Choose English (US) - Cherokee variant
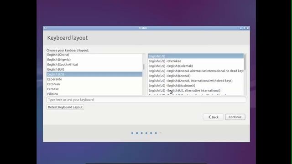Image resolution: width=292 pixels, height=164 pixels. tap(196, 61)
